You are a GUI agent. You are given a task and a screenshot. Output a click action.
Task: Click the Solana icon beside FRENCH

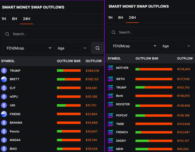(x=110, y=132)
